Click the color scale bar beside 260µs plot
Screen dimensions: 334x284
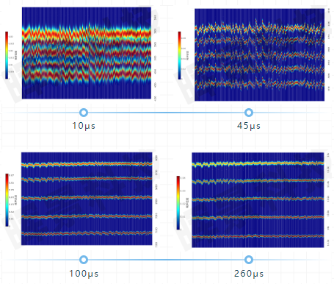tap(178, 203)
